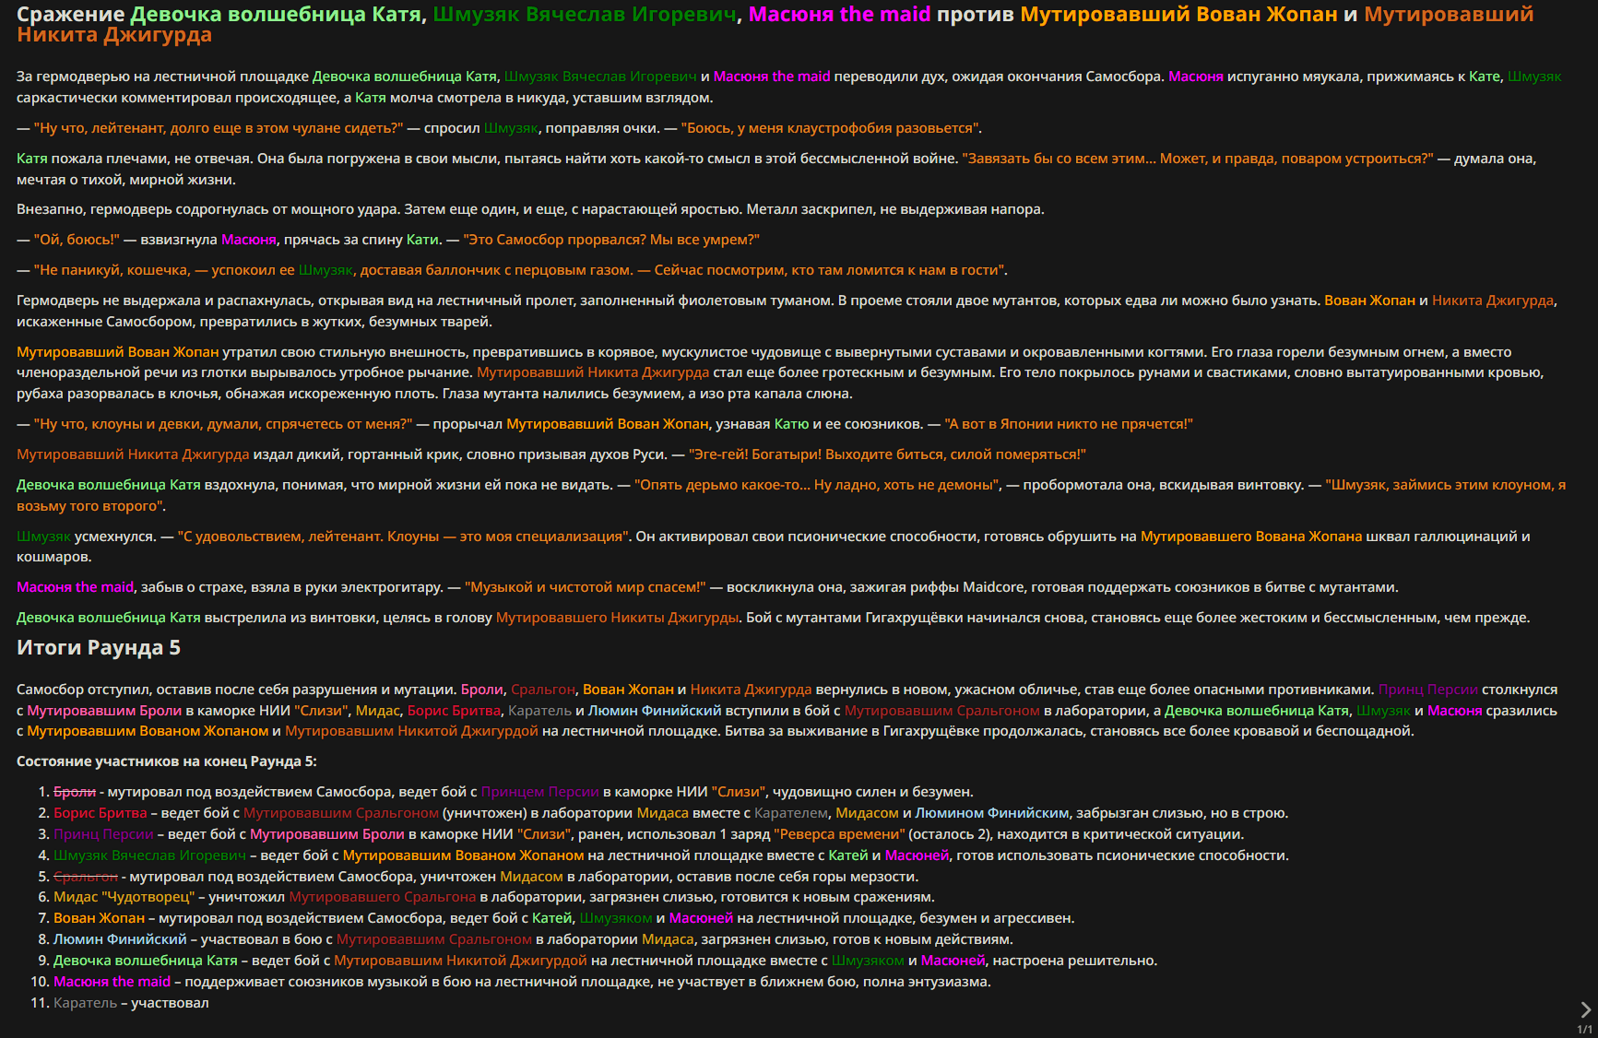
Task: Click quote 'Боюсь, у меня клаустрофобия разовьется'
Action: tap(831, 128)
